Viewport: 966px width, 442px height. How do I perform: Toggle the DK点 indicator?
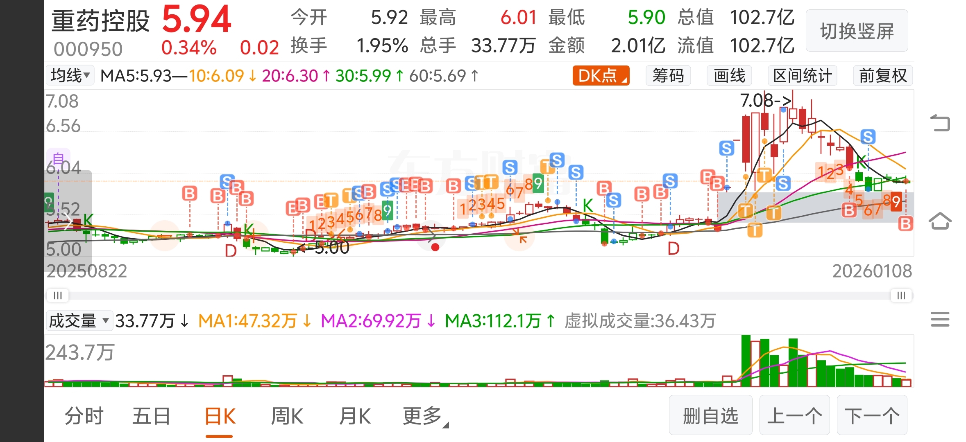click(601, 76)
